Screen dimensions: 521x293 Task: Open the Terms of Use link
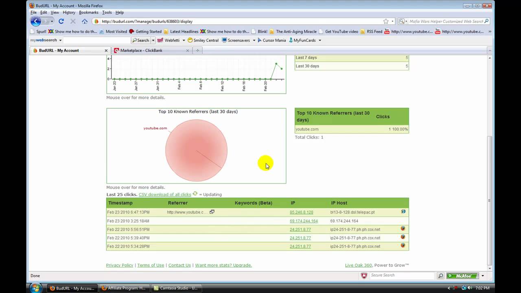[x=151, y=265]
